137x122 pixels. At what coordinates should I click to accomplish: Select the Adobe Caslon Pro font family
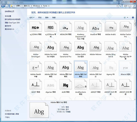[x=125, y=27]
